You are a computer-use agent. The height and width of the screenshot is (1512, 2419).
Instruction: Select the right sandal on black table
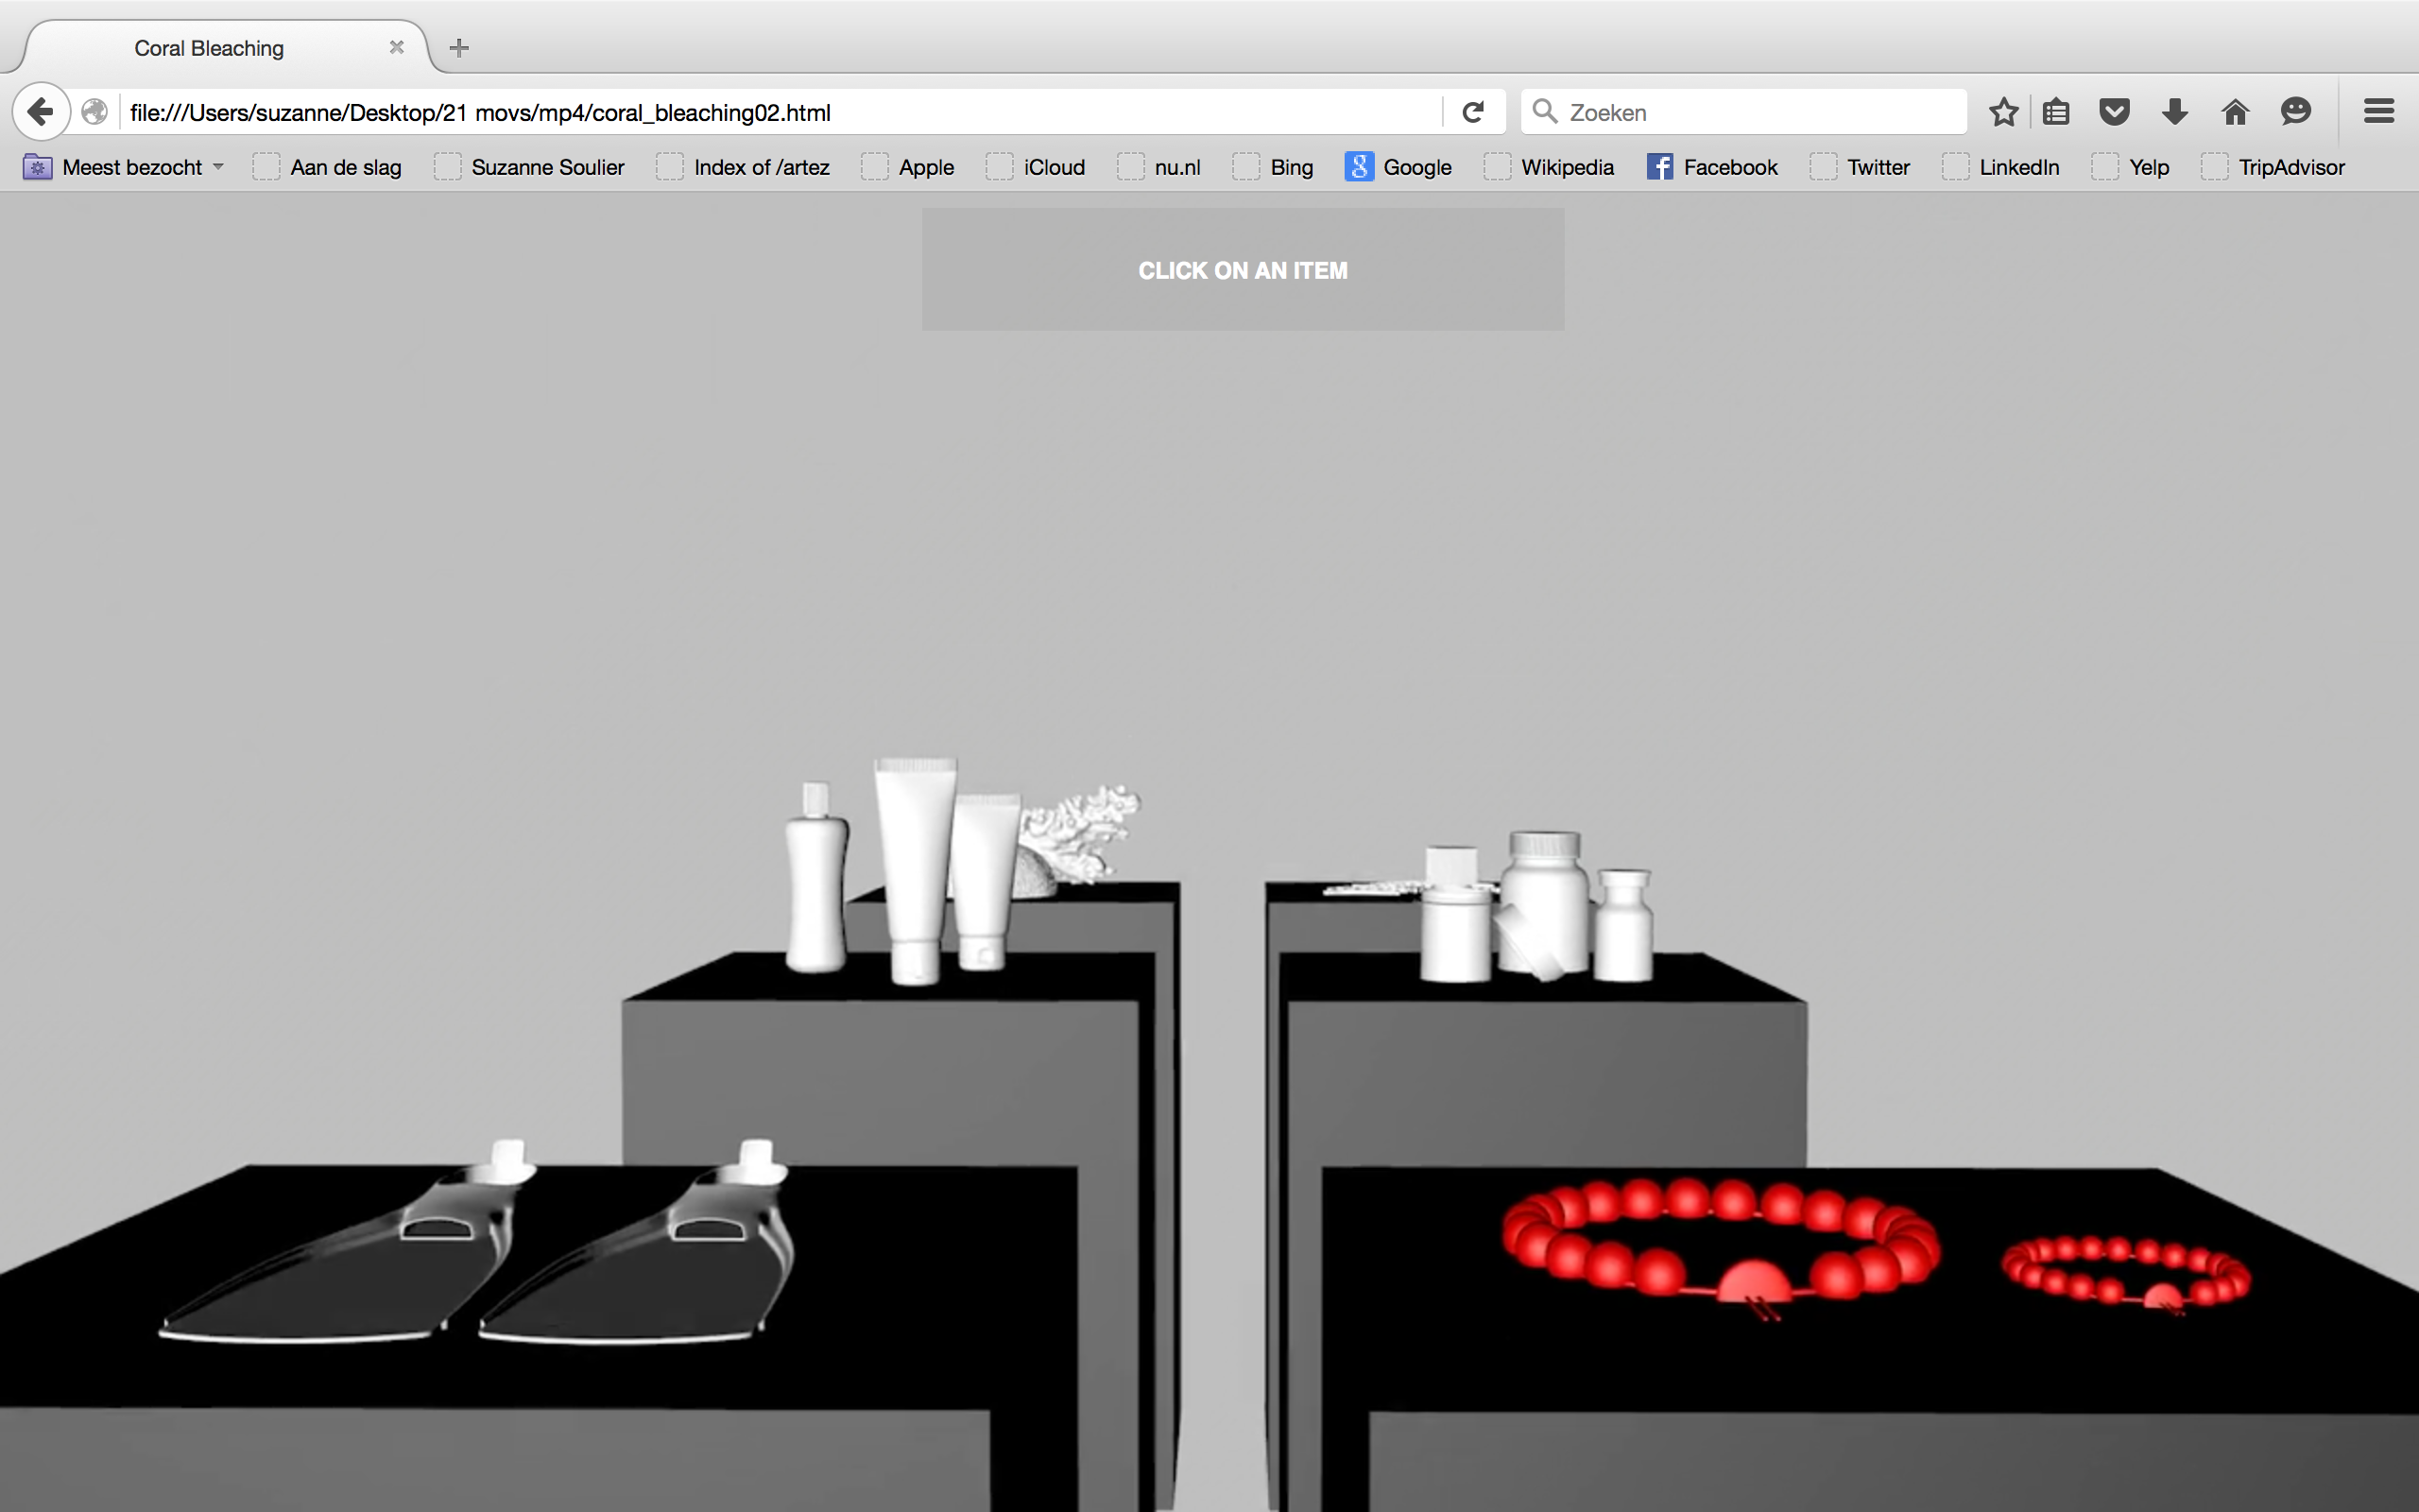pos(640,1243)
